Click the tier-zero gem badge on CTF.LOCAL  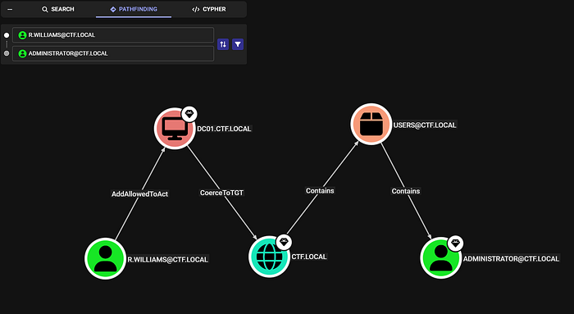[x=284, y=242]
